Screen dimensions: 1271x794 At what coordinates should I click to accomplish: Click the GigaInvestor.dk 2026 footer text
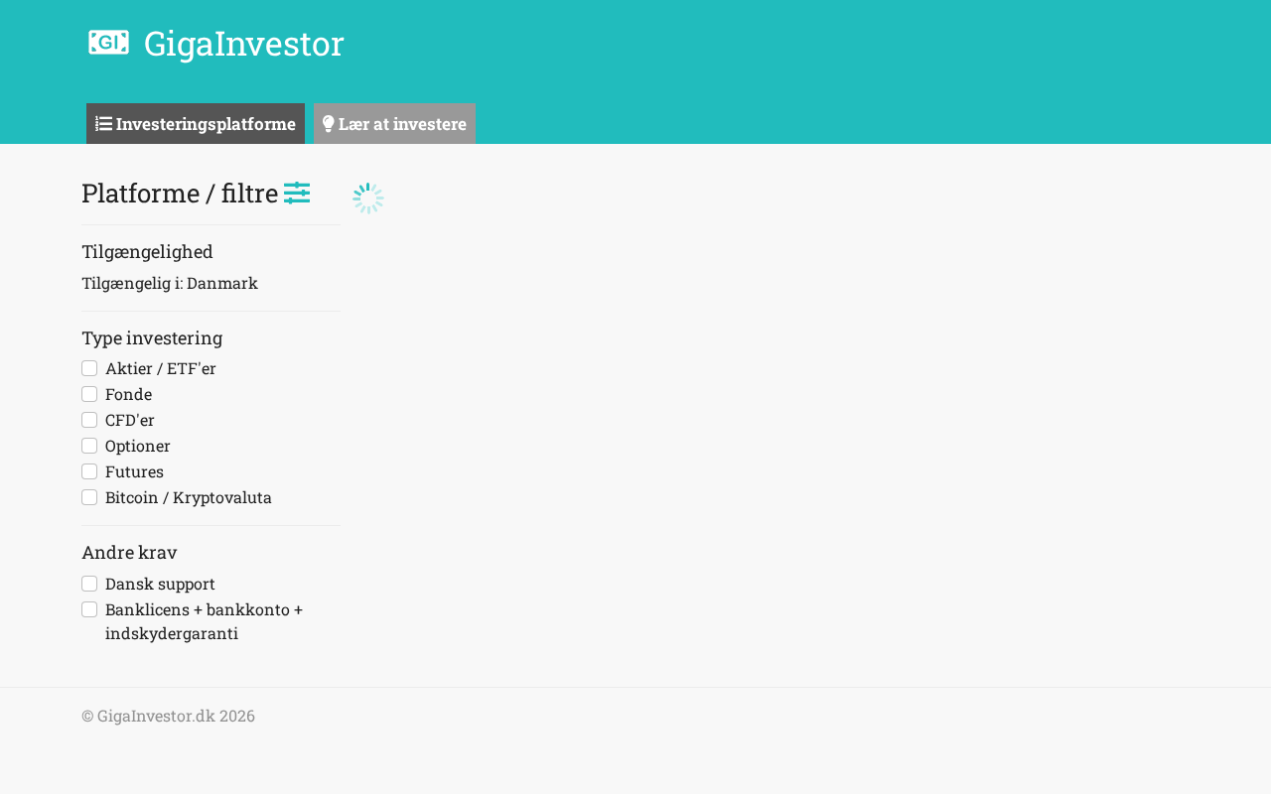point(168,716)
